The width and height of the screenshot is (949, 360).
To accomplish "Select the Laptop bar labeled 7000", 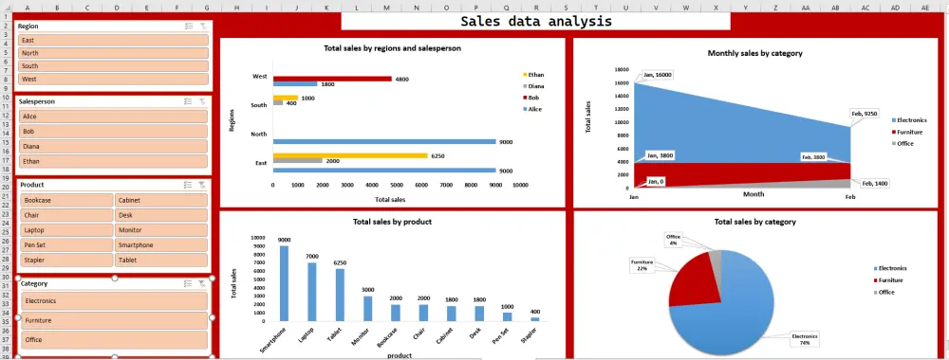I will click(x=311, y=292).
